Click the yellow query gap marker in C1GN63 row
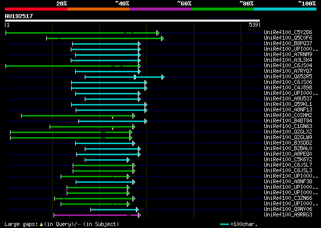Image resolution: width=321 pixels, height=228 pixels. tap(112, 129)
